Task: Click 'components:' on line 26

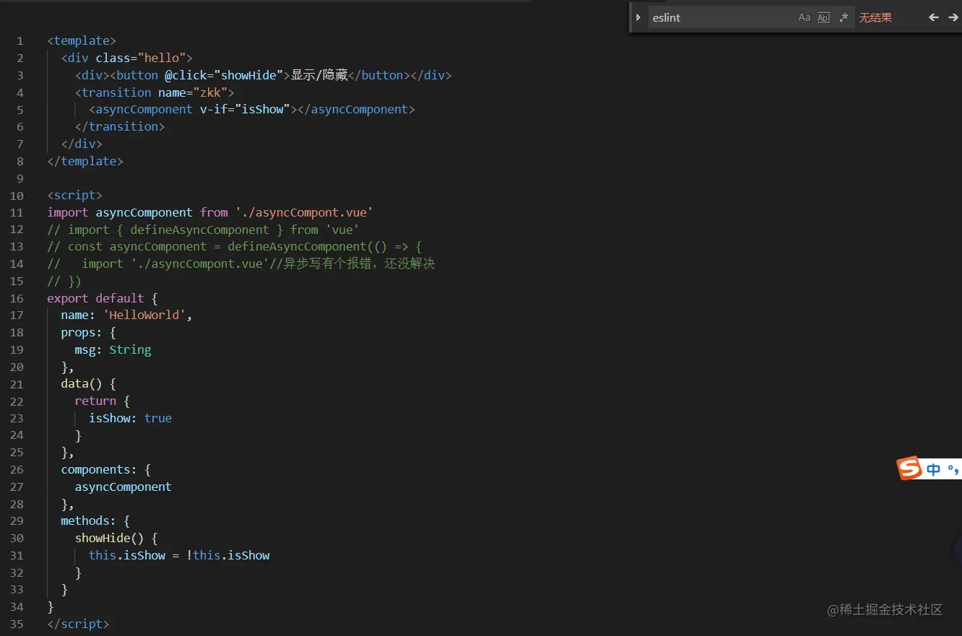Action: (99, 469)
